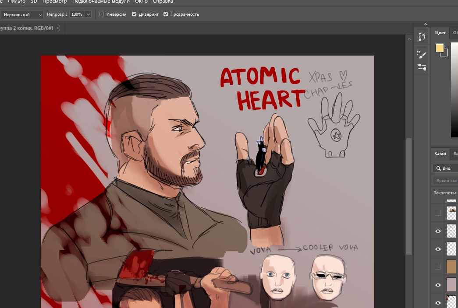Screen dimensions: 458x308
Task: Click the 100% opacity value field
Action: click(x=77, y=14)
